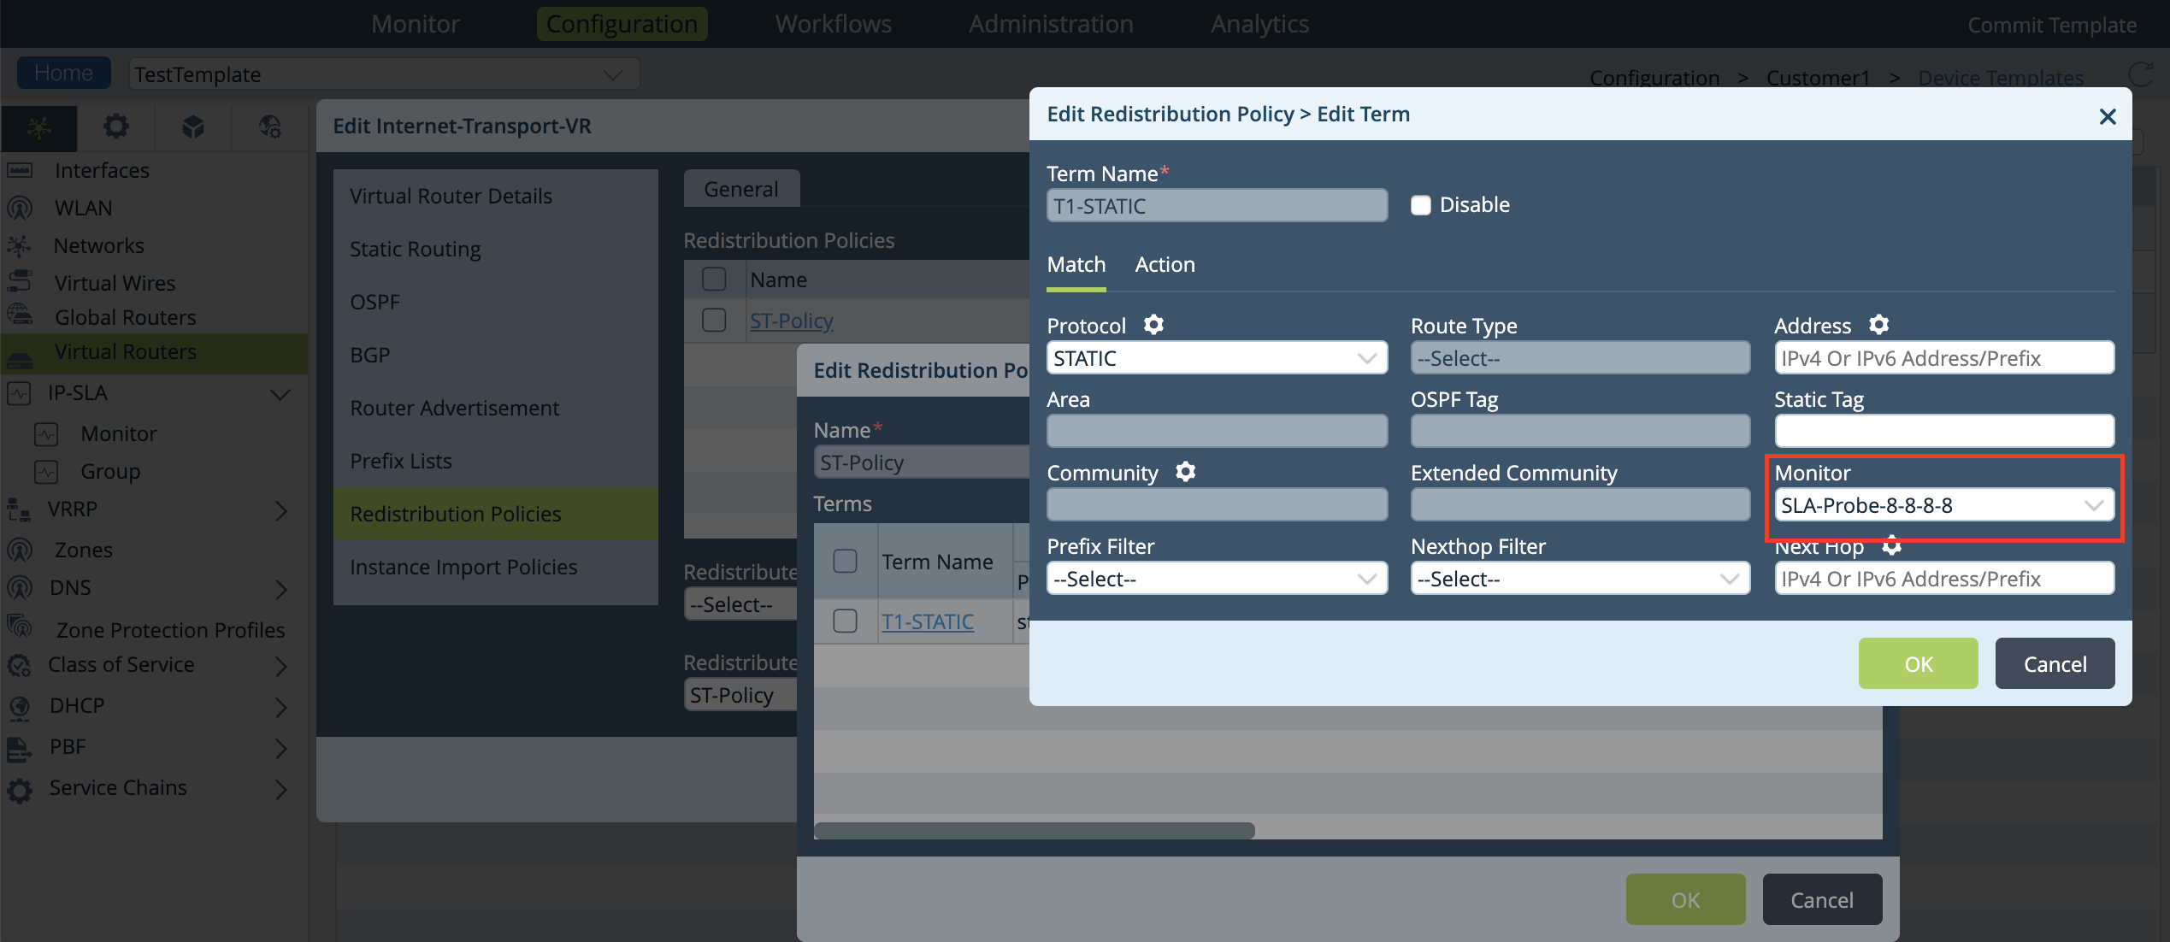
Task: Enable the Disable checkbox for term
Action: pyautogui.click(x=1420, y=205)
